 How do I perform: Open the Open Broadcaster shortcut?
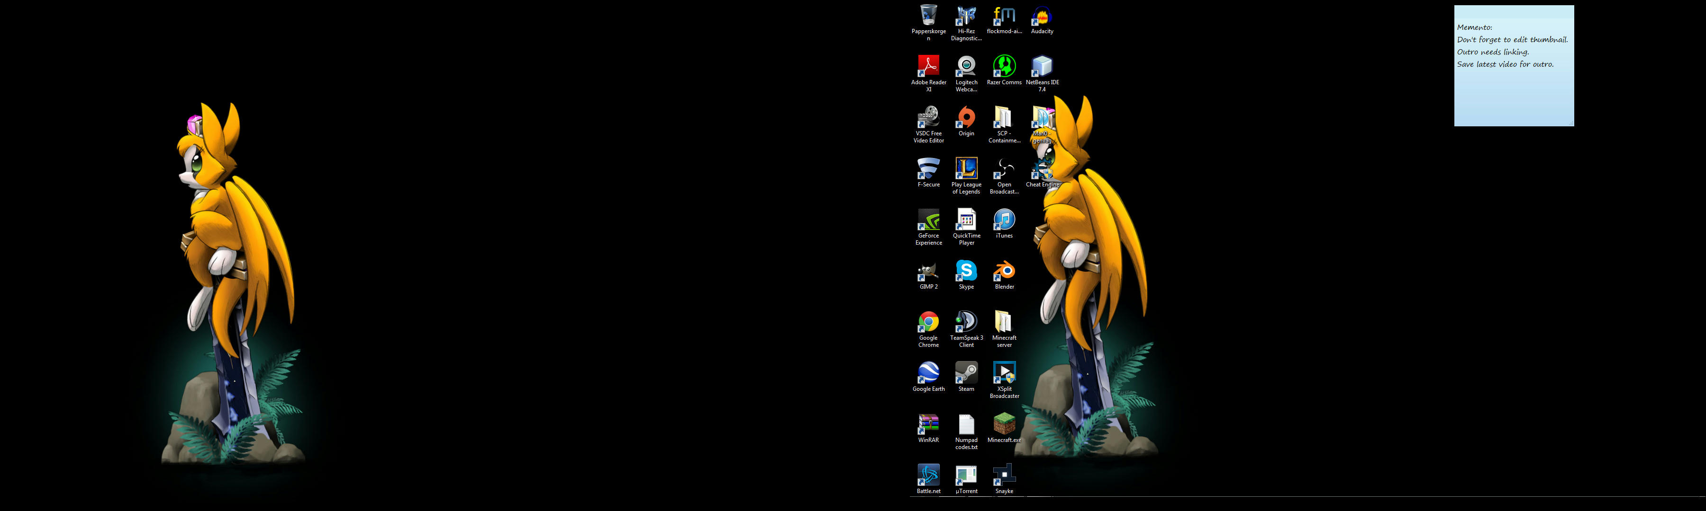pyautogui.click(x=1004, y=175)
